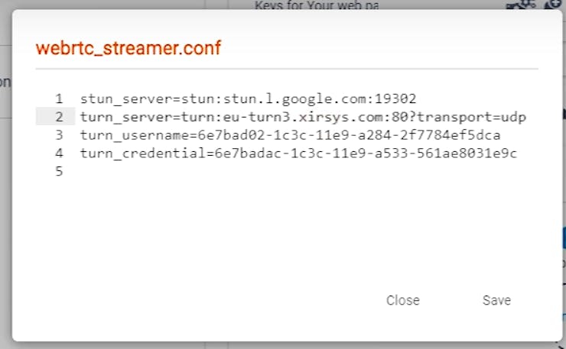Click highlighted line number 2 in gutter
Viewport: 566px width, 349px height.
click(59, 117)
